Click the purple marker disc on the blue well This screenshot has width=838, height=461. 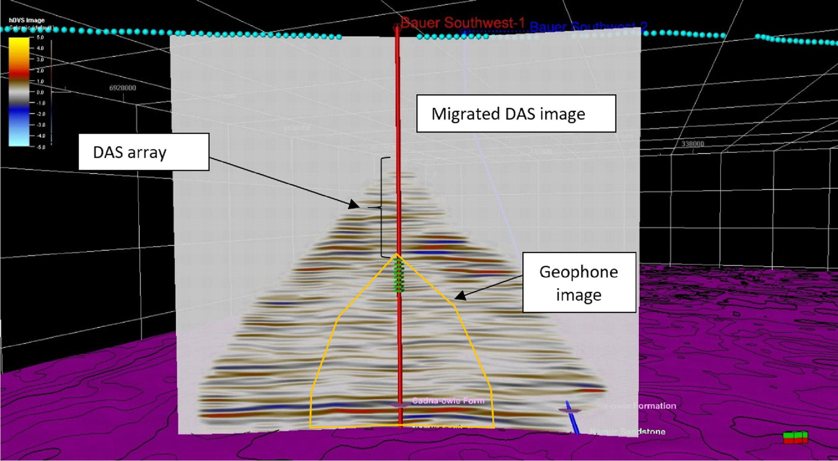click(x=569, y=410)
